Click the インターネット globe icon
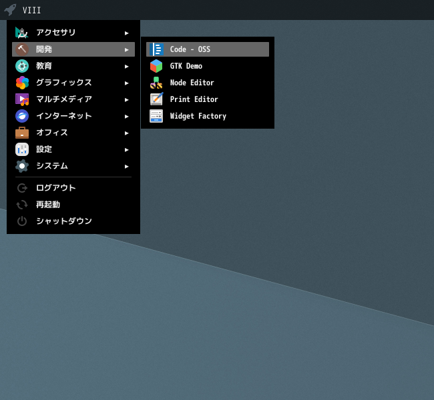434x400 pixels. 22,116
